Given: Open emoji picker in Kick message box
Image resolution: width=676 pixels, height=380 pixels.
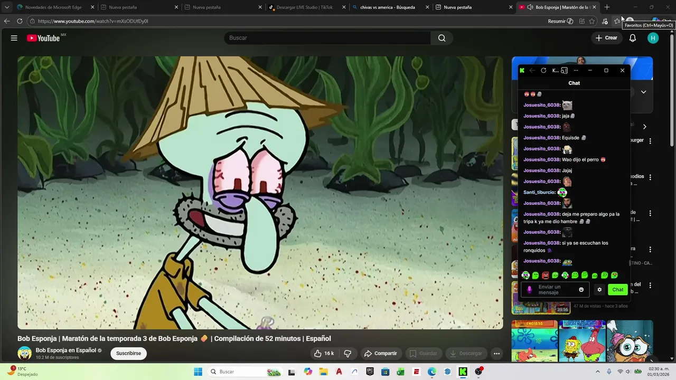Looking at the screenshot, I should (581, 289).
